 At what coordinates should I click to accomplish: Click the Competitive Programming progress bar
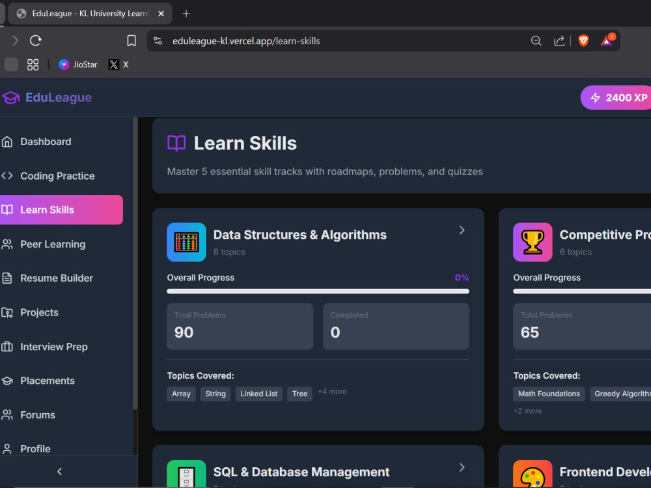pyautogui.click(x=582, y=291)
